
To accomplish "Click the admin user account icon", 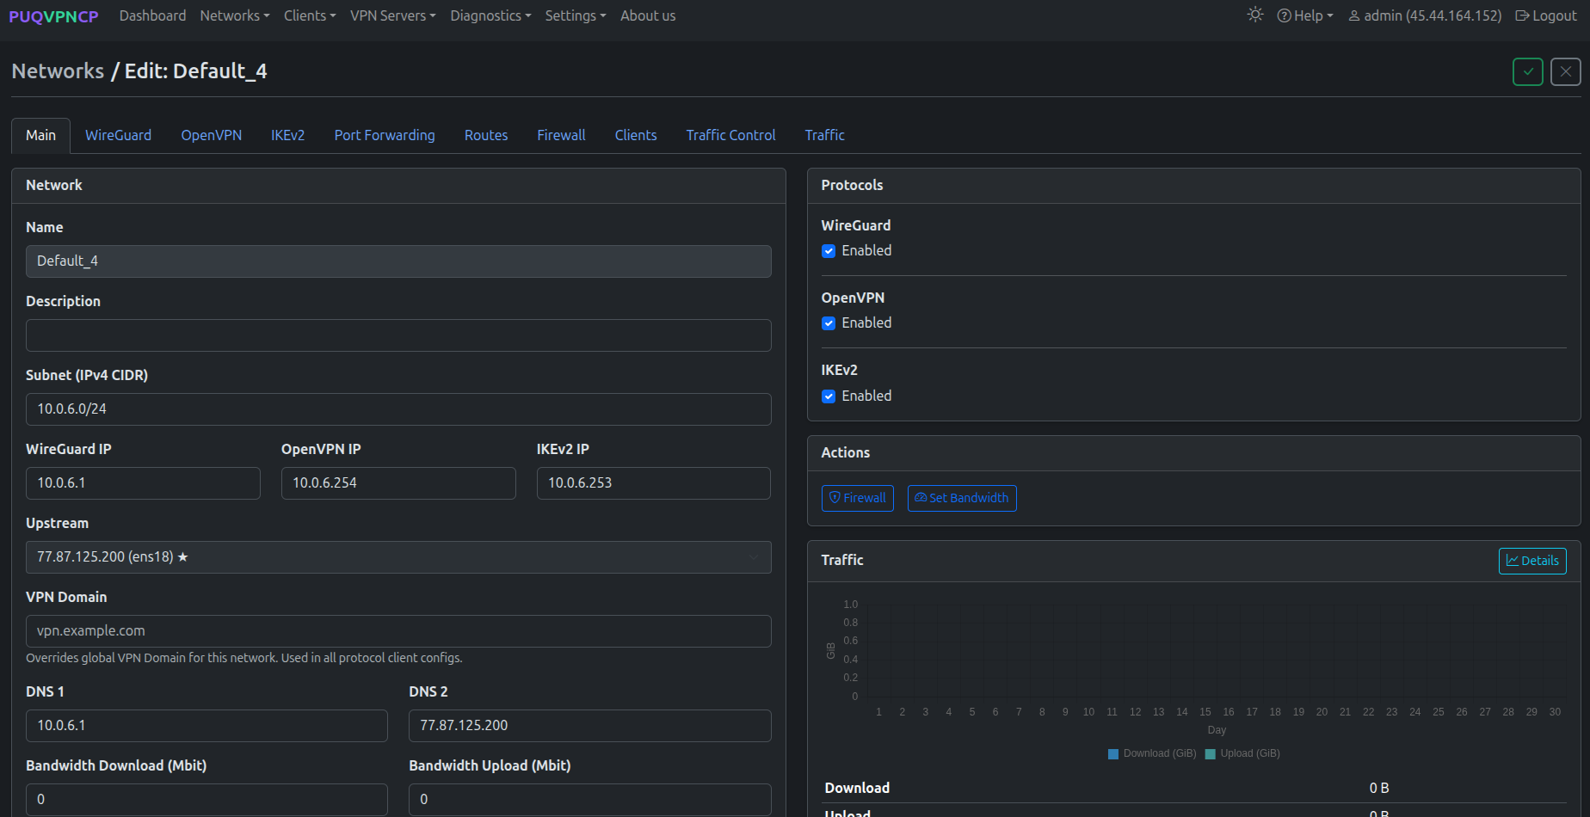I will 1353,15.
